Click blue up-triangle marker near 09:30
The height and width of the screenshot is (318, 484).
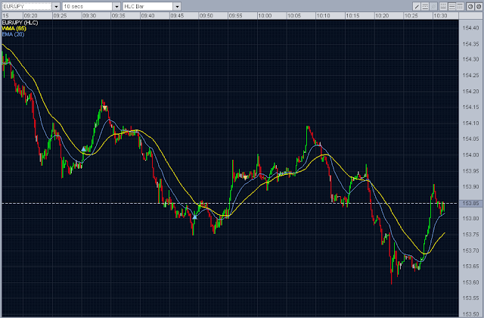click(x=83, y=149)
